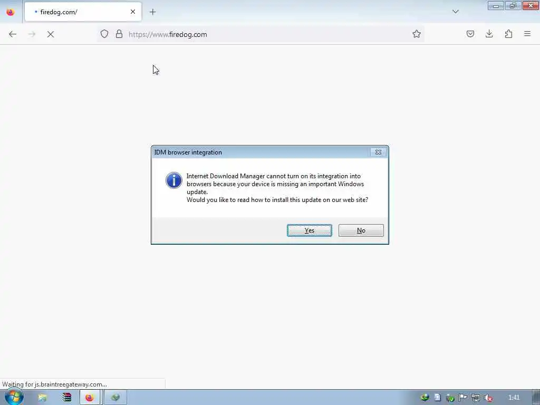Stop loading the firedog.com page

tap(51, 34)
